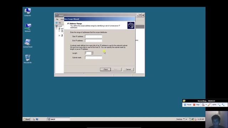Viewport: 228px width, 128px height.
Task: Switch to DHCP taskbar button
Action: coord(58,119)
